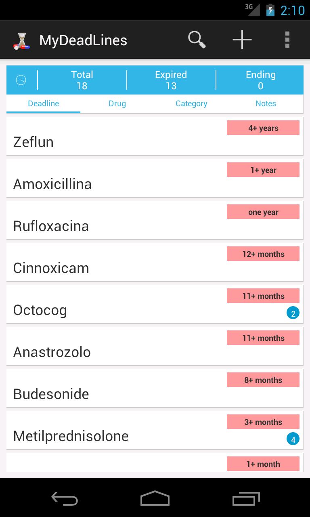Select the Deadline tab
Viewport: 310px width, 517px height.
point(44,104)
